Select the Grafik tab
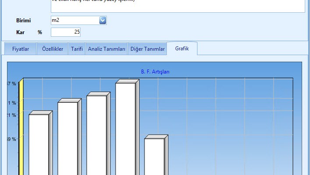 (x=182, y=49)
